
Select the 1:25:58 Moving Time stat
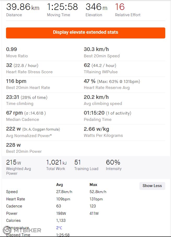[62, 7]
